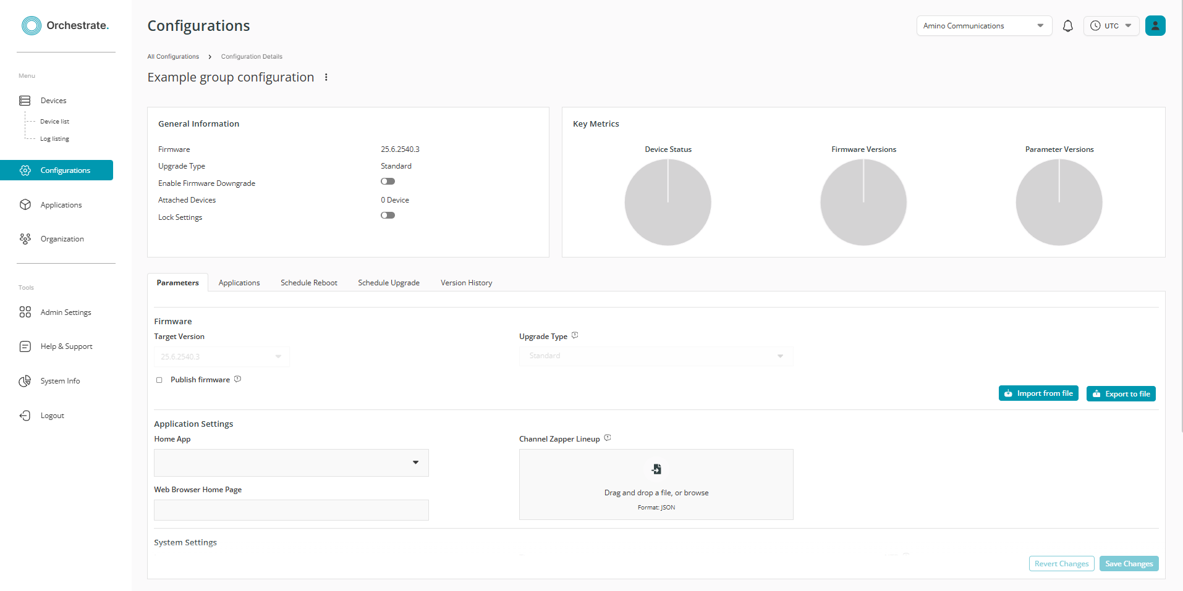Click the file upload icon in drop zone

tap(656, 469)
